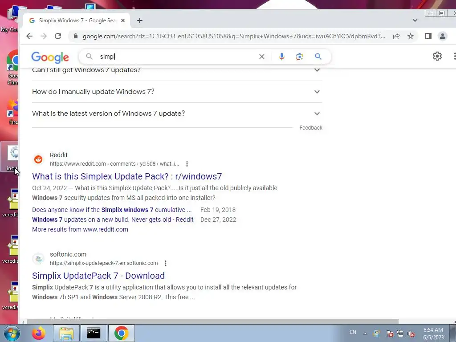Open 'Does anyone know if the Simplix' sublink
Image resolution: width=456 pixels, height=342 pixels.
[x=112, y=210]
